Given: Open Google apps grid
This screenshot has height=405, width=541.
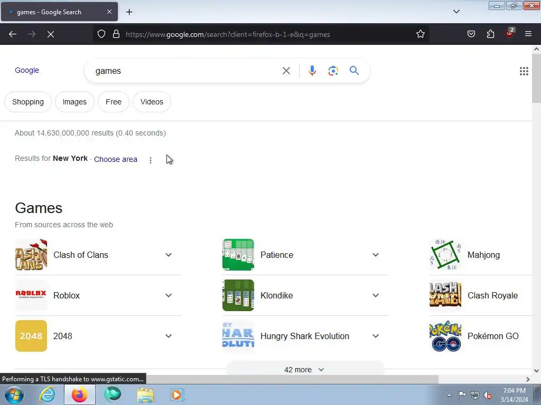Looking at the screenshot, I should click(524, 71).
